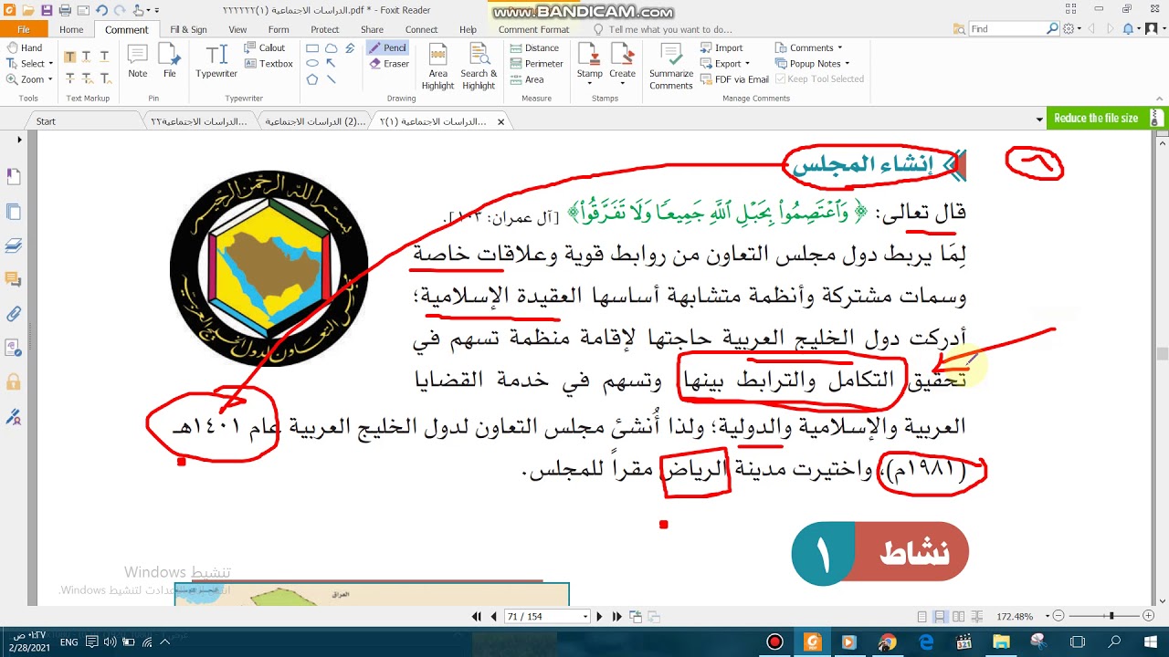Screen dimensions: 1169x657
Task: Select the Strikeout markup tool
Action: pyautogui.click(x=70, y=78)
